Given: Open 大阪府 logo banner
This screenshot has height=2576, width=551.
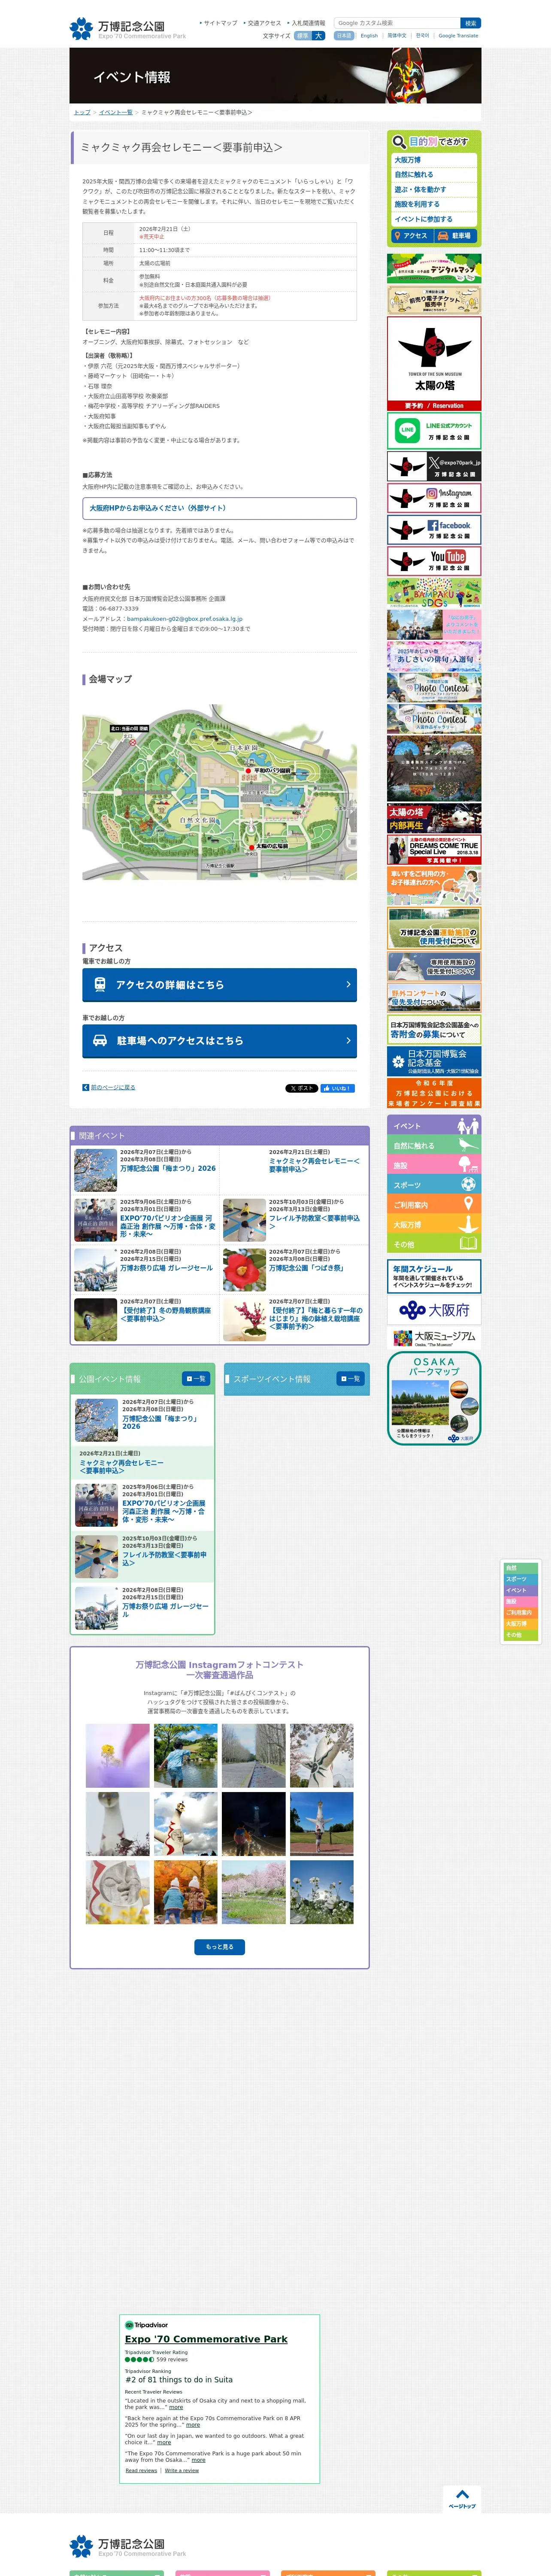Looking at the screenshot, I should pos(434,1310).
